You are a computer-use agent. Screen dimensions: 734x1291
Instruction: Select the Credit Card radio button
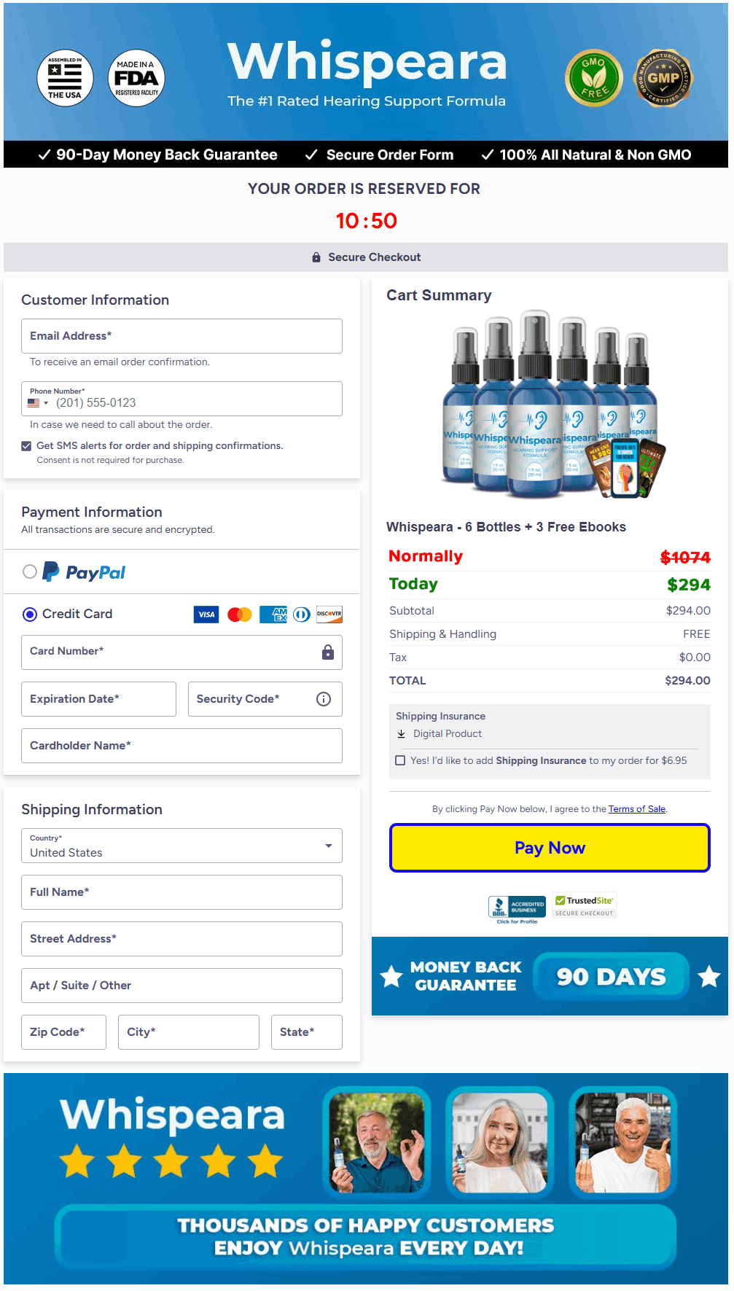click(x=30, y=615)
